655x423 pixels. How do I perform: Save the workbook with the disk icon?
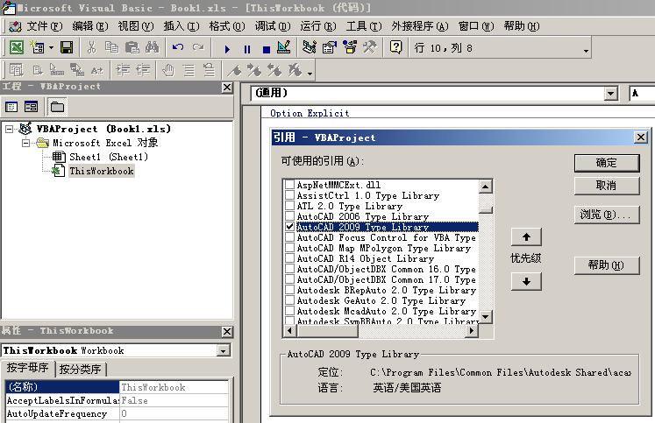click(x=67, y=47)
